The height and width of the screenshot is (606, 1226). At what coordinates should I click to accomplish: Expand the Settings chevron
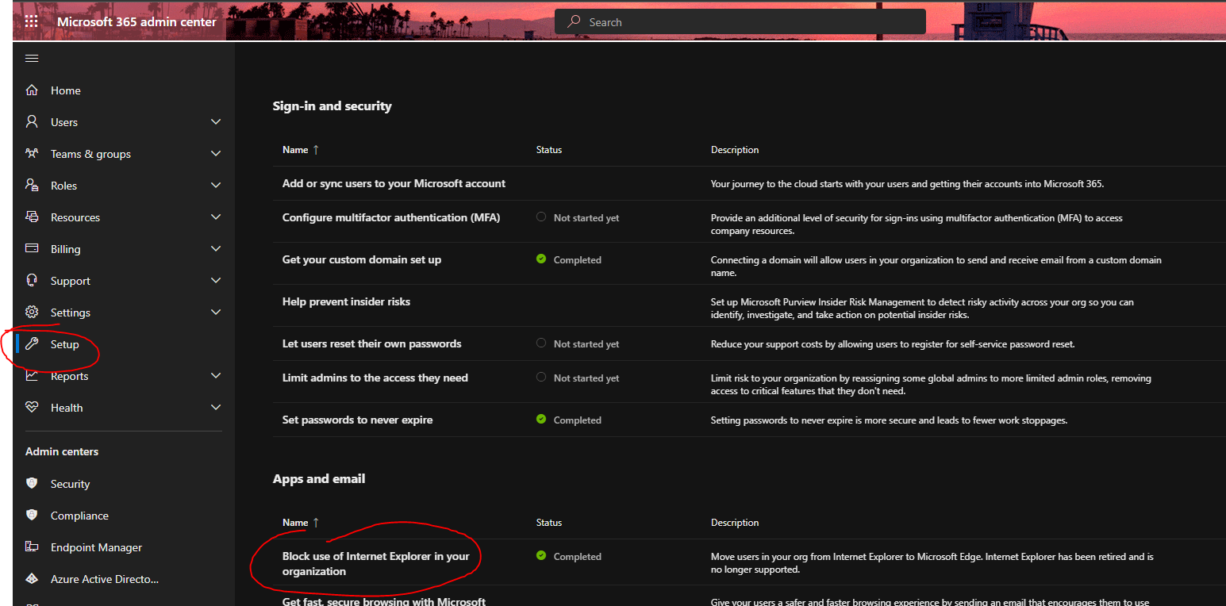click(x=216, y=313)
